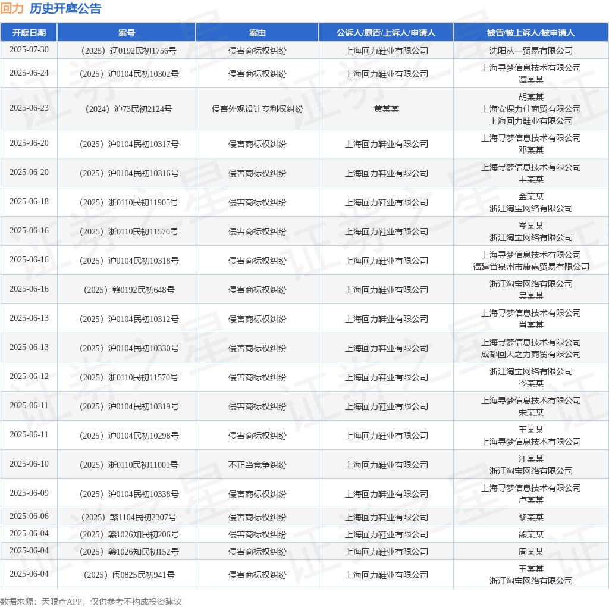Select the 开庭日期 column header

[29, 33]
